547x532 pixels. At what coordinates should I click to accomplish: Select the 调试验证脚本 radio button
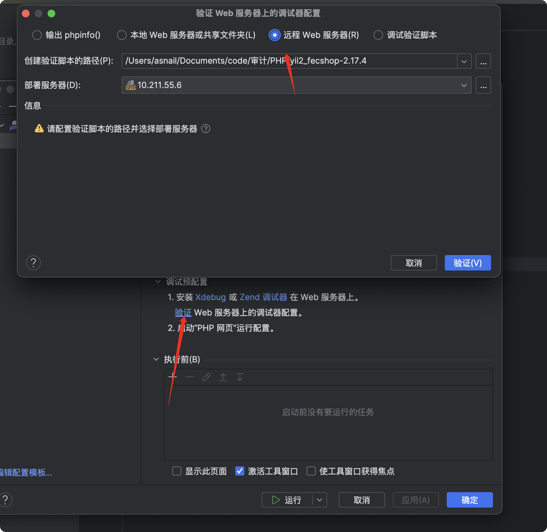coord(378,35)
